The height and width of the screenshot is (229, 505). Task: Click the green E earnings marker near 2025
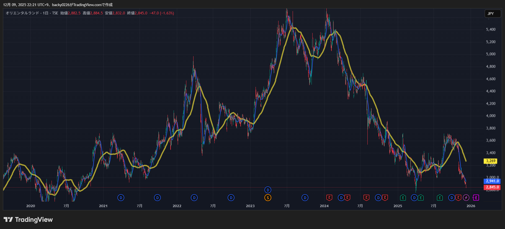pyautogui.click(x=403, y=198)
